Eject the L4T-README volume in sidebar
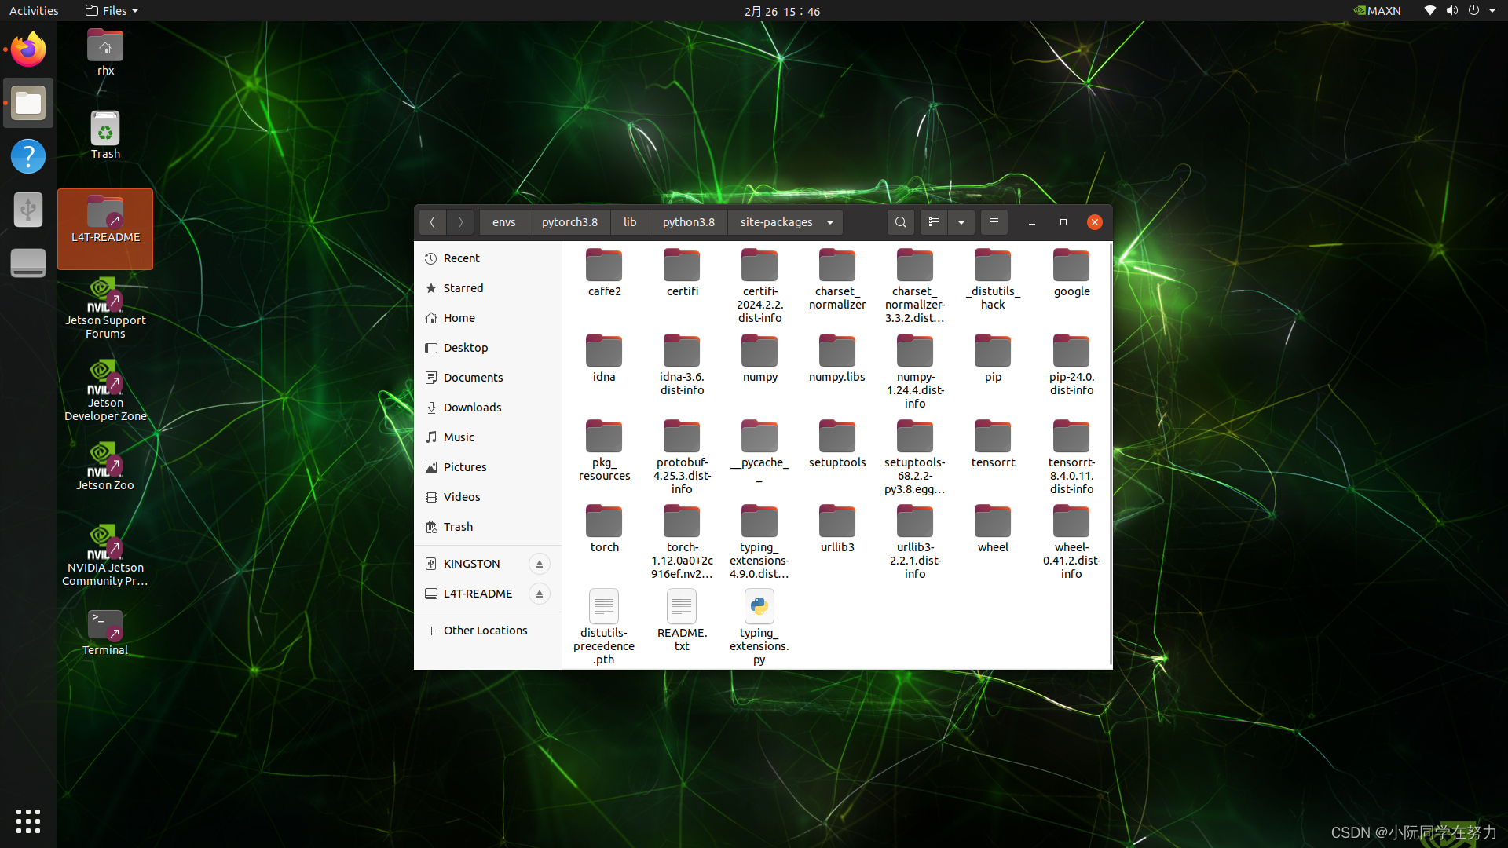Image resolution: width=1508 pixels, height=848 pixels. tap(540, 594)
